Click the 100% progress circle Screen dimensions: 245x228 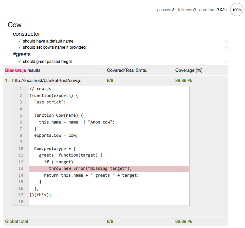(237, 10)
